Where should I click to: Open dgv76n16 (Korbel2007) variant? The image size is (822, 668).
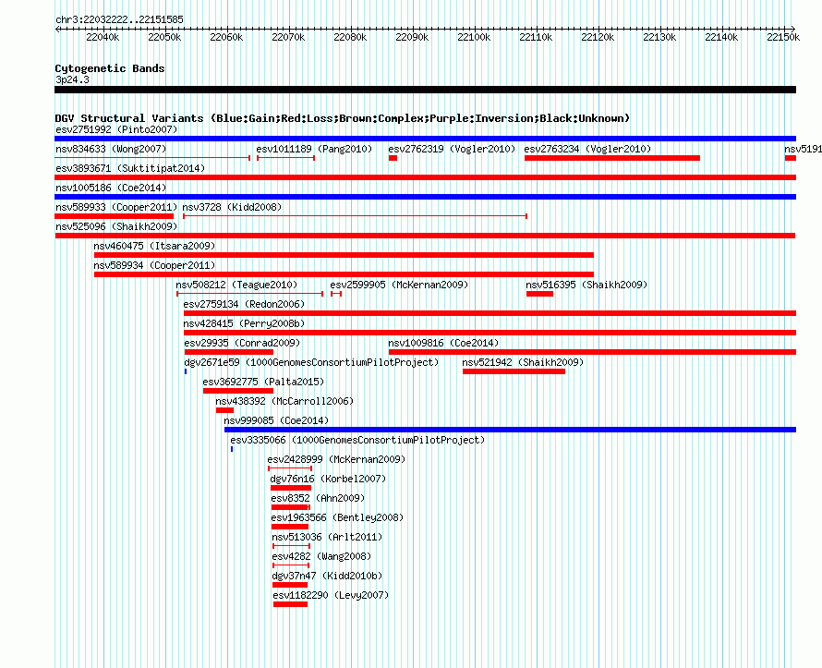point(328,479)
